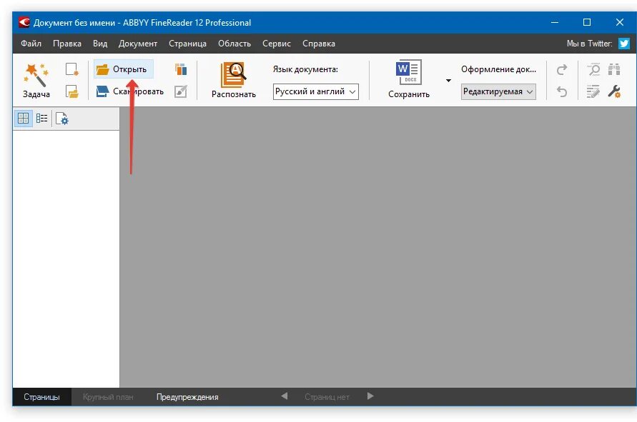637x422 pixels.
Task: Close the FineReader window
Action: tap(620, 22)
